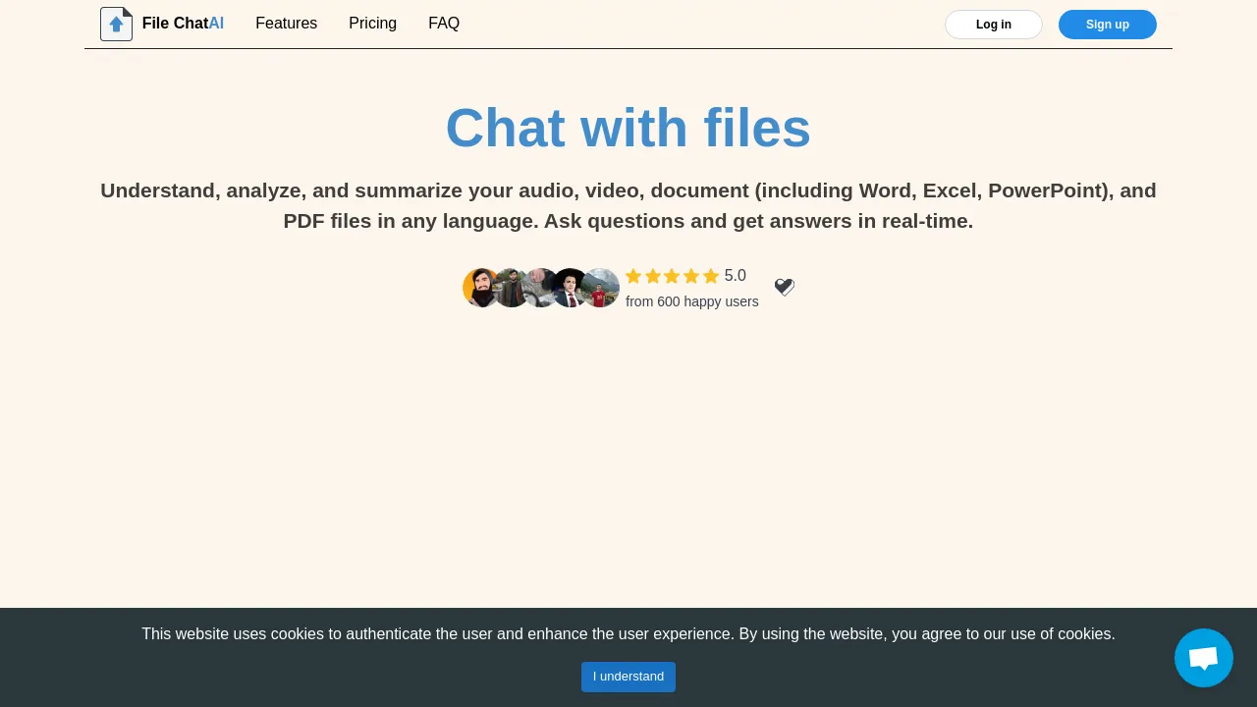1257x707 pixels.
Task: Click the Log in button
Action: pyautogui.click(x=993, y=25)
